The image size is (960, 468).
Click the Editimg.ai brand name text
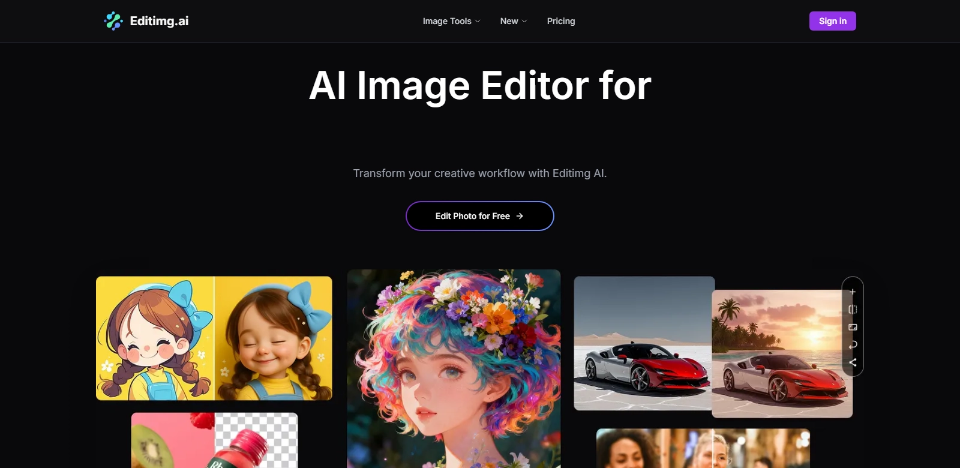click(x=159, y=21)
